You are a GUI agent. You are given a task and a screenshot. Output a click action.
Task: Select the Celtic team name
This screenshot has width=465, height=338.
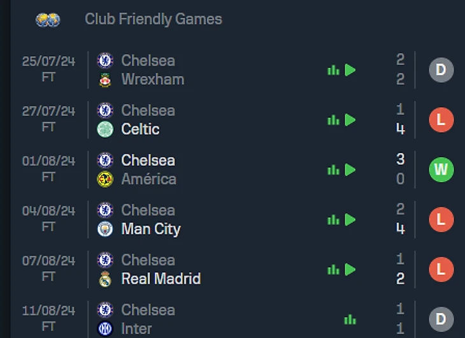click(140, 129)
